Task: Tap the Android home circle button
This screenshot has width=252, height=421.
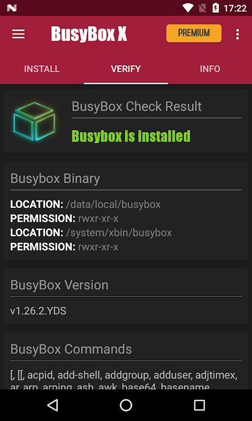Action: [x=126, y=405]
